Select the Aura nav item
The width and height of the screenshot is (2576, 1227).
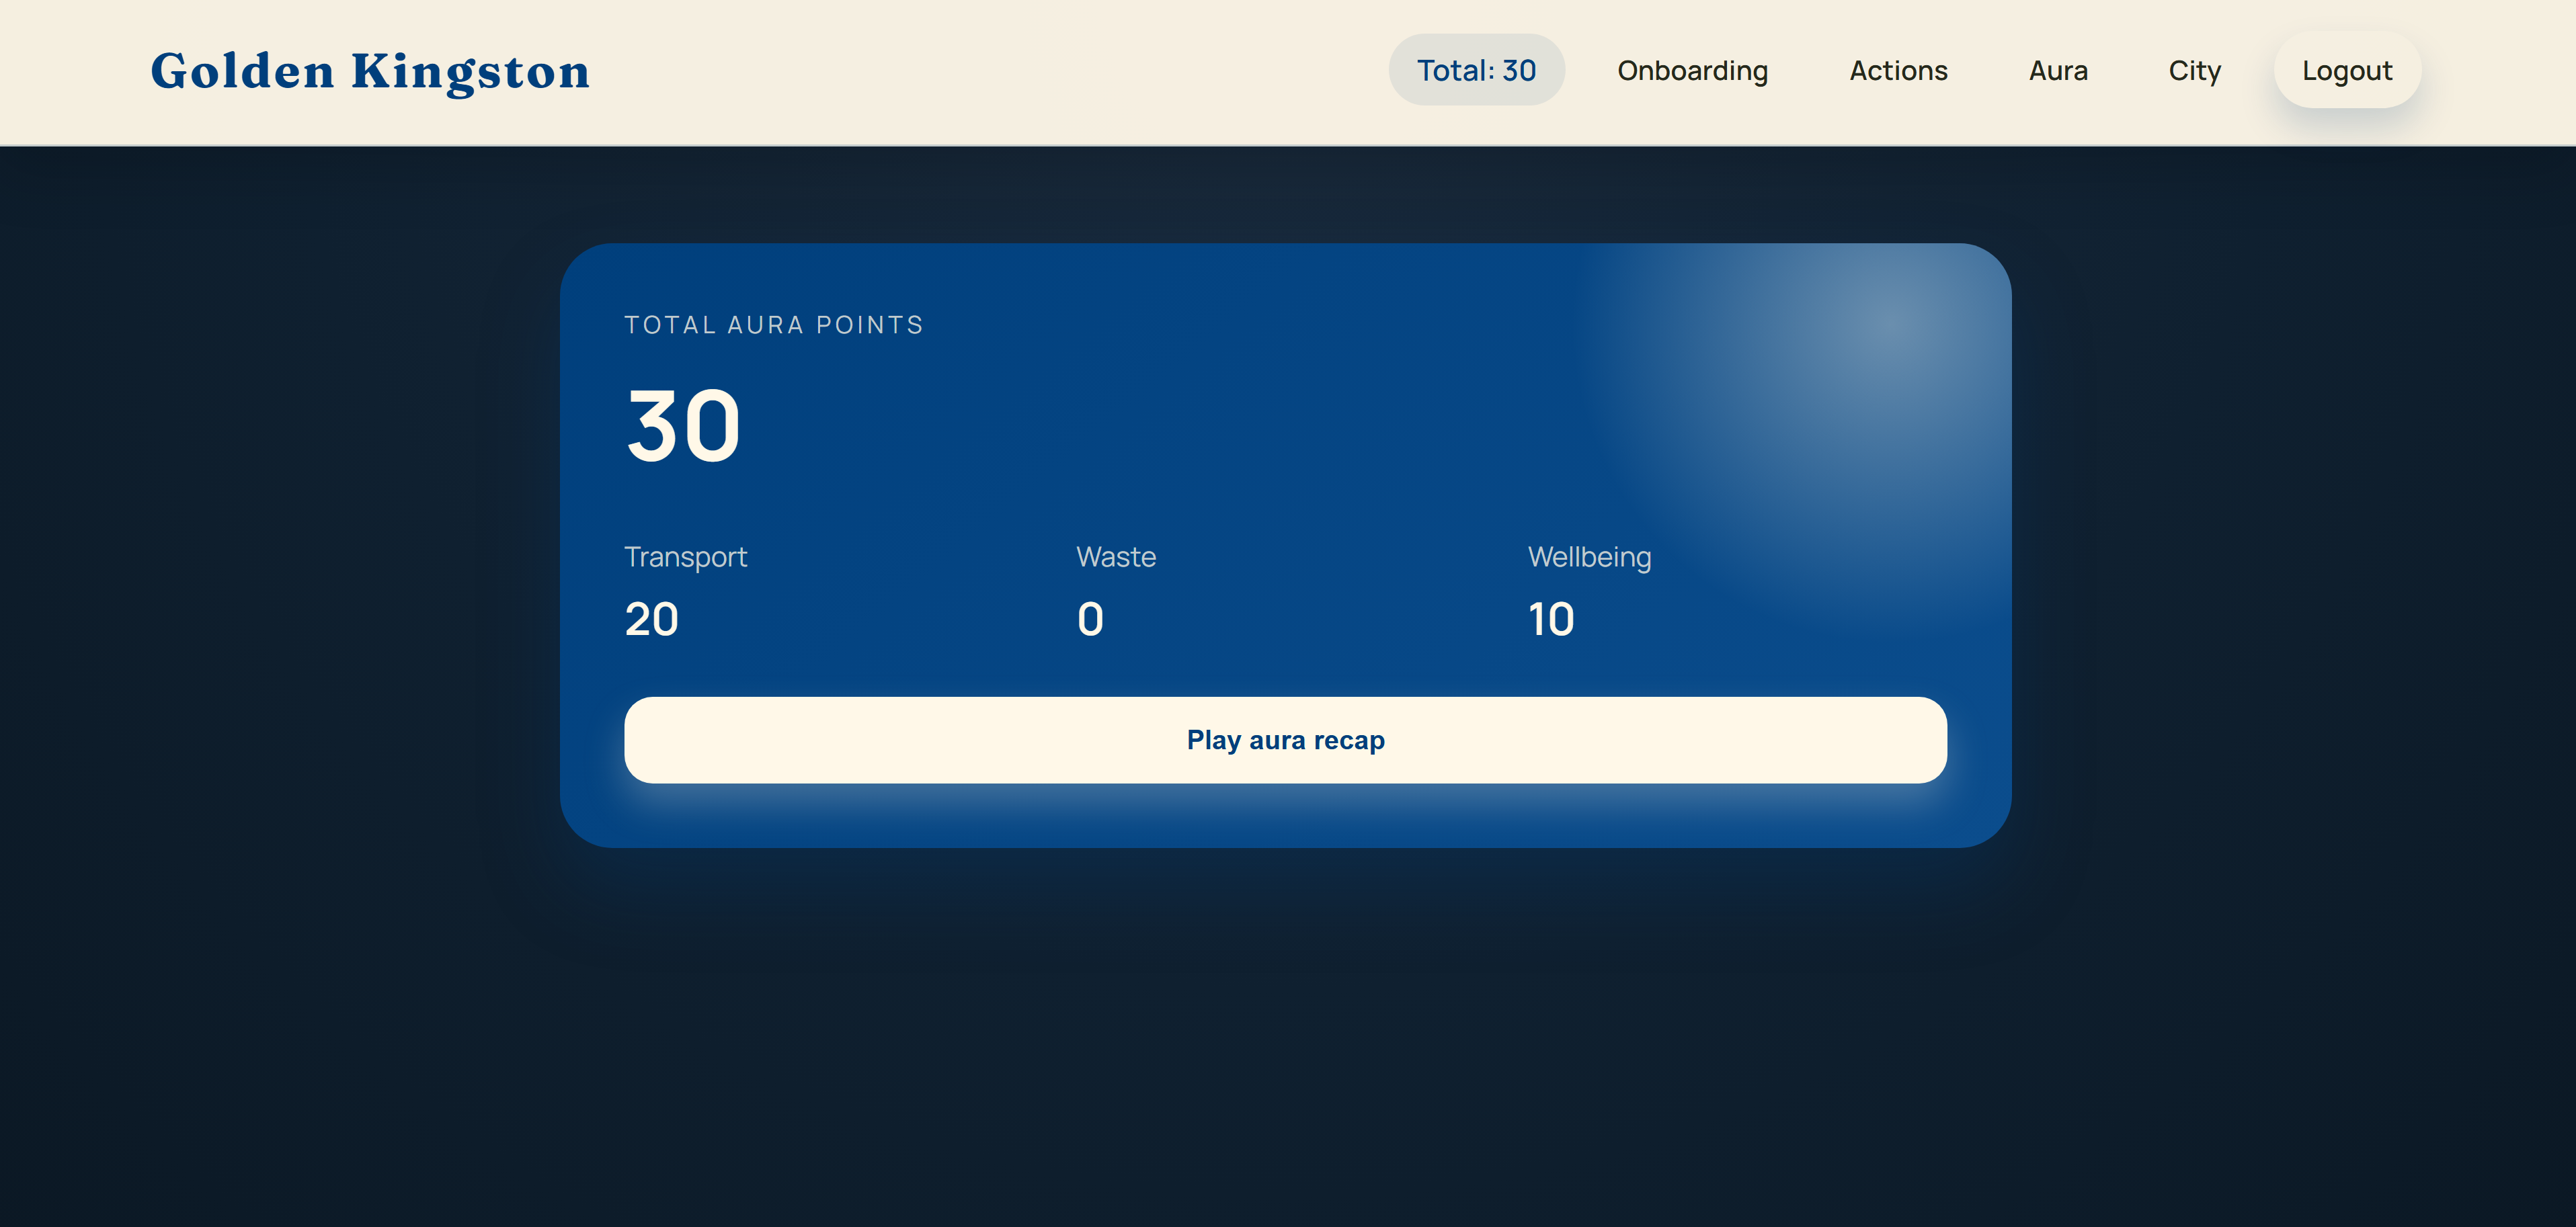coord(2058,70)
